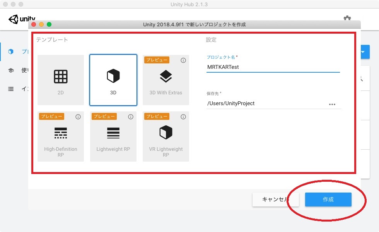Minimize dialog with yellow window button
The width and height of the screenshot is (379, 232).
click(41, 24)
